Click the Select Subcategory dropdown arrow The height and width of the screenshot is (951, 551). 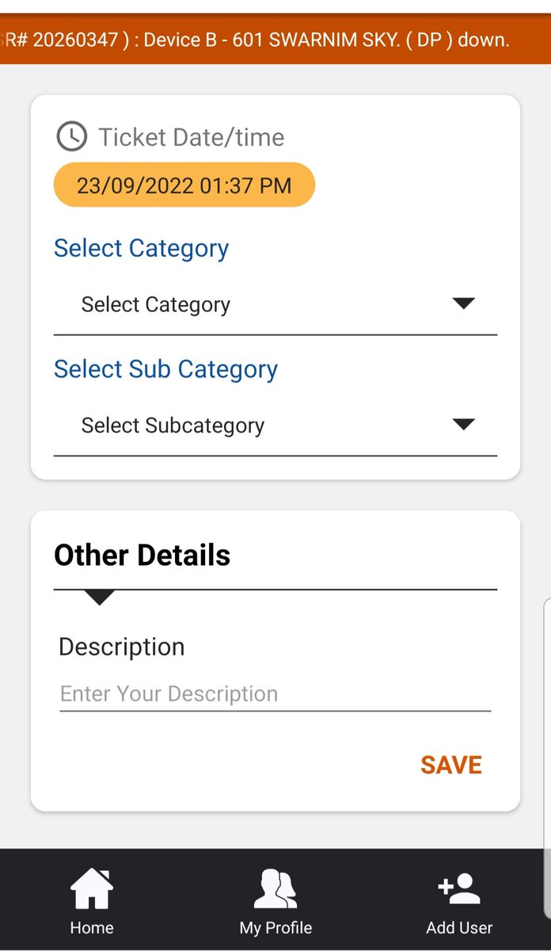point(463,424)
